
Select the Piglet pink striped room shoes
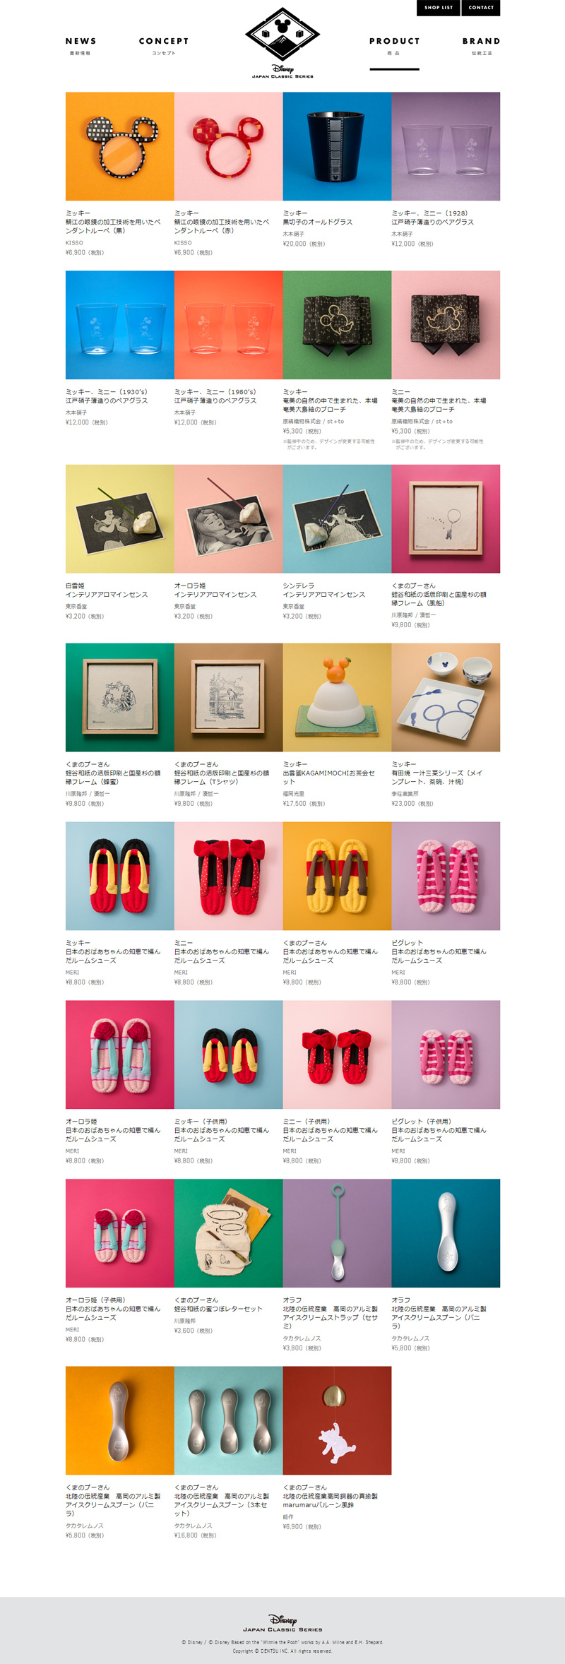(446, 876)
